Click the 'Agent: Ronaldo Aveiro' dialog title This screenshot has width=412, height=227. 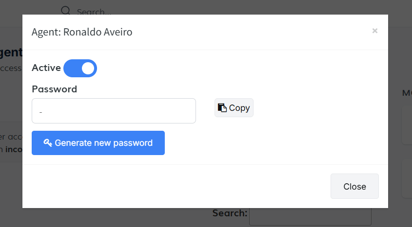pos(82,32)
